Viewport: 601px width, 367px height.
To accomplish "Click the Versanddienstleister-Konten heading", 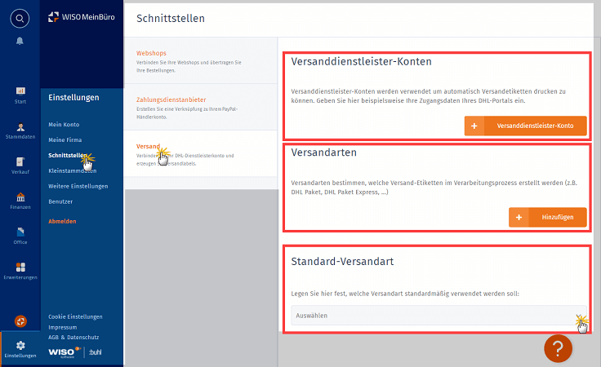I will tap(361, 61).
